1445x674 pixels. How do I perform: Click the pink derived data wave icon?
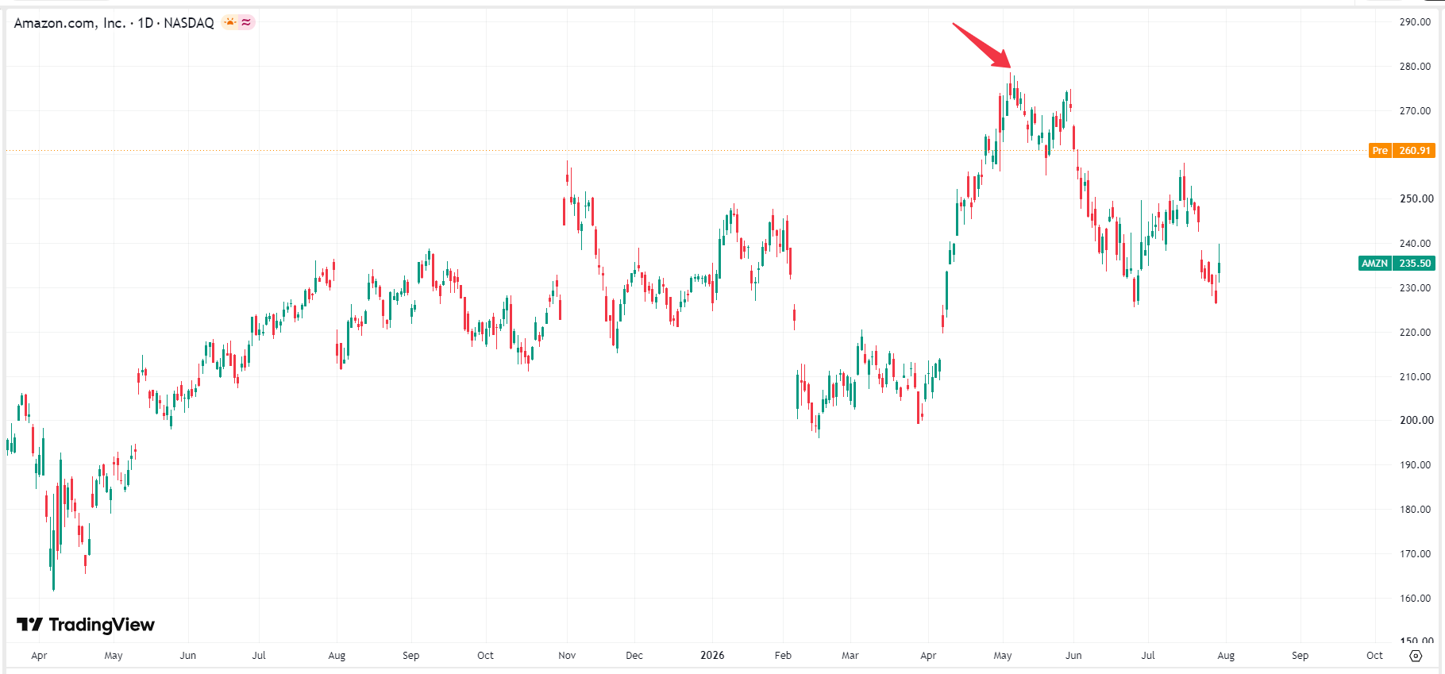coord(247,22)
